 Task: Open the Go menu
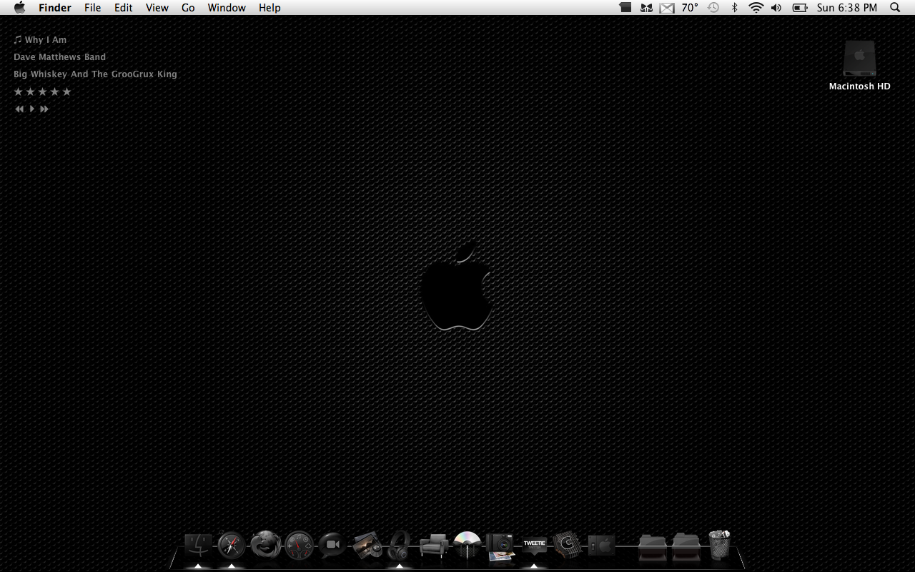188,8
